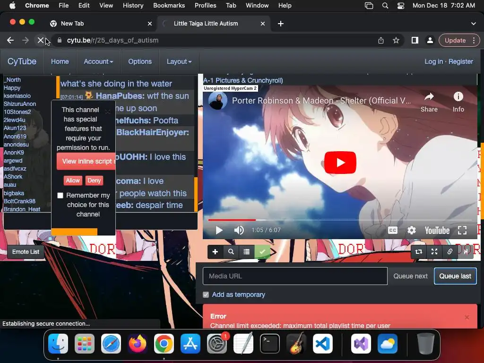Click the Log in link
Image resolution: width=484 pixels, height=363 pixels.
tap(433, 61)
